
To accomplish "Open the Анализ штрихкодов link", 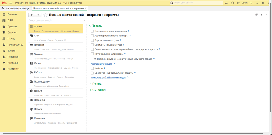I will (x=102, y=64).
